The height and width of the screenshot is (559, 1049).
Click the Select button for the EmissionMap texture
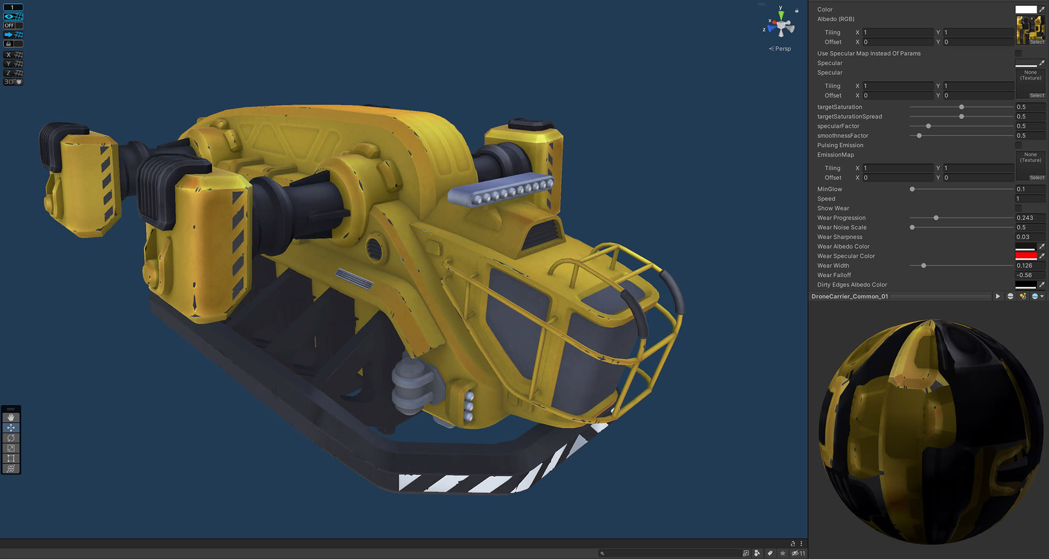click(x=1036, y=177)
